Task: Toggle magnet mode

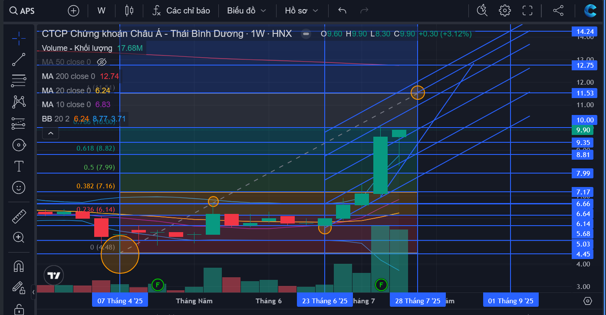Action: click(19, 266)
